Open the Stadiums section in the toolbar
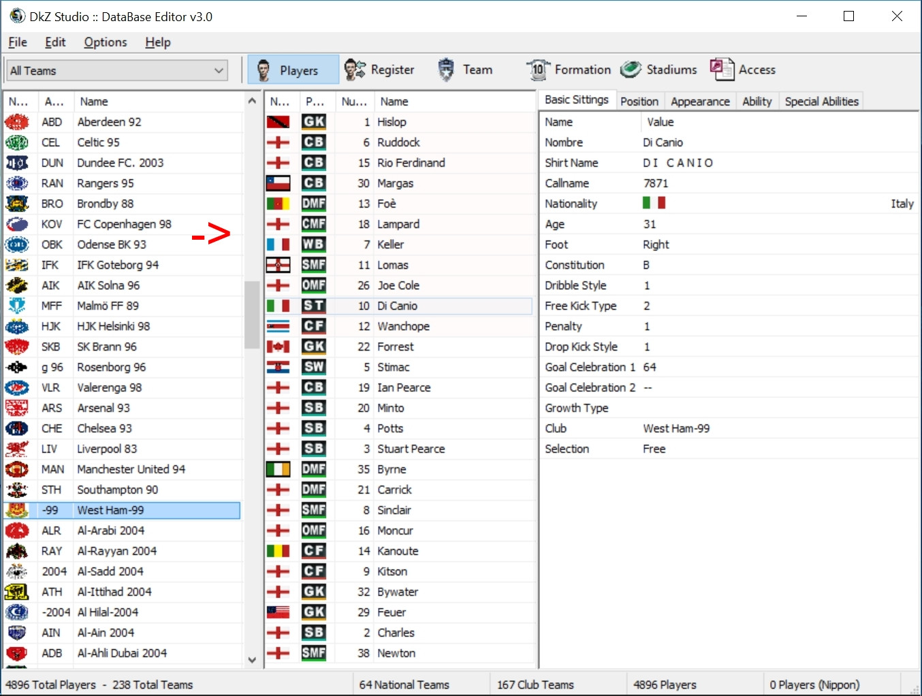Image resolution: width=922 pixels, height=696 pixels. point(658,69)
